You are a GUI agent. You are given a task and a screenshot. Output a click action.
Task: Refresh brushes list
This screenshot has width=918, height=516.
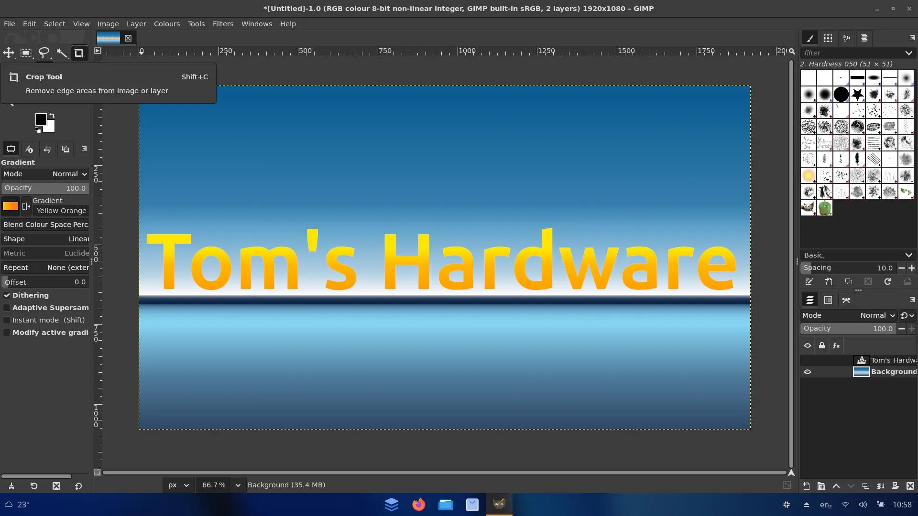(x=888, y=282)
